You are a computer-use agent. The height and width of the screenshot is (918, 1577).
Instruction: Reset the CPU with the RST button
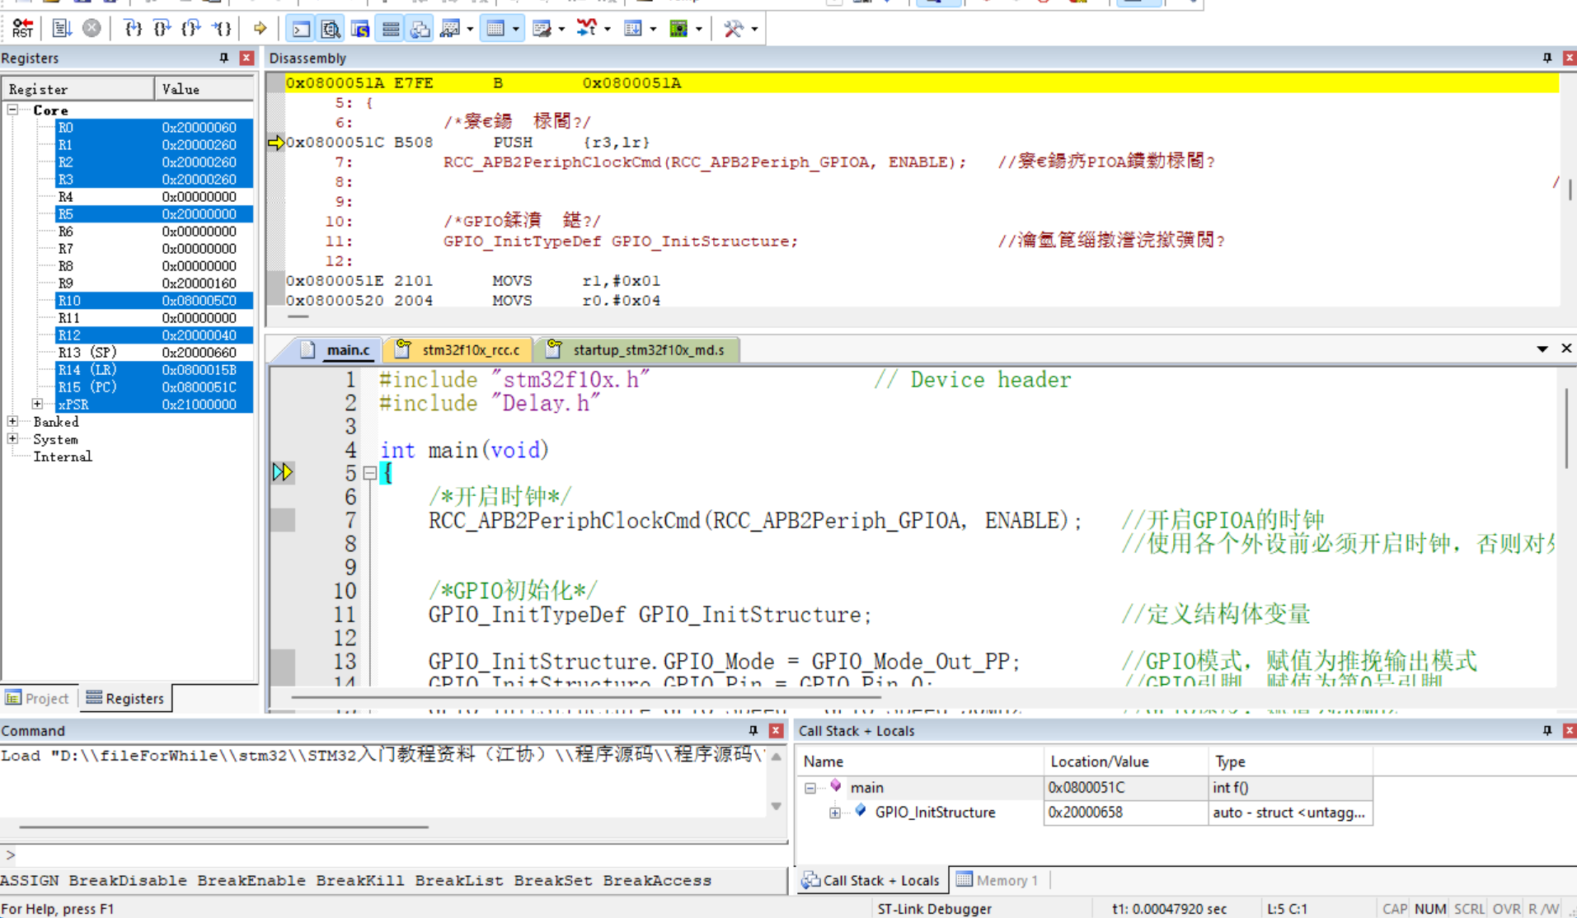[x=22, y=28]
